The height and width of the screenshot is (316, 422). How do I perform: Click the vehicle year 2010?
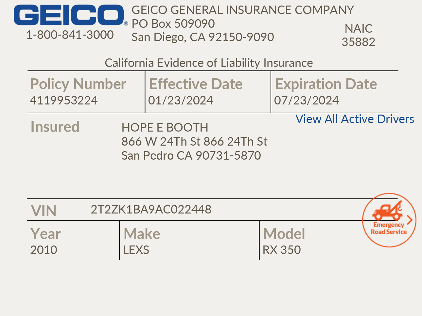pyautogui.click(x=44, y=250)
